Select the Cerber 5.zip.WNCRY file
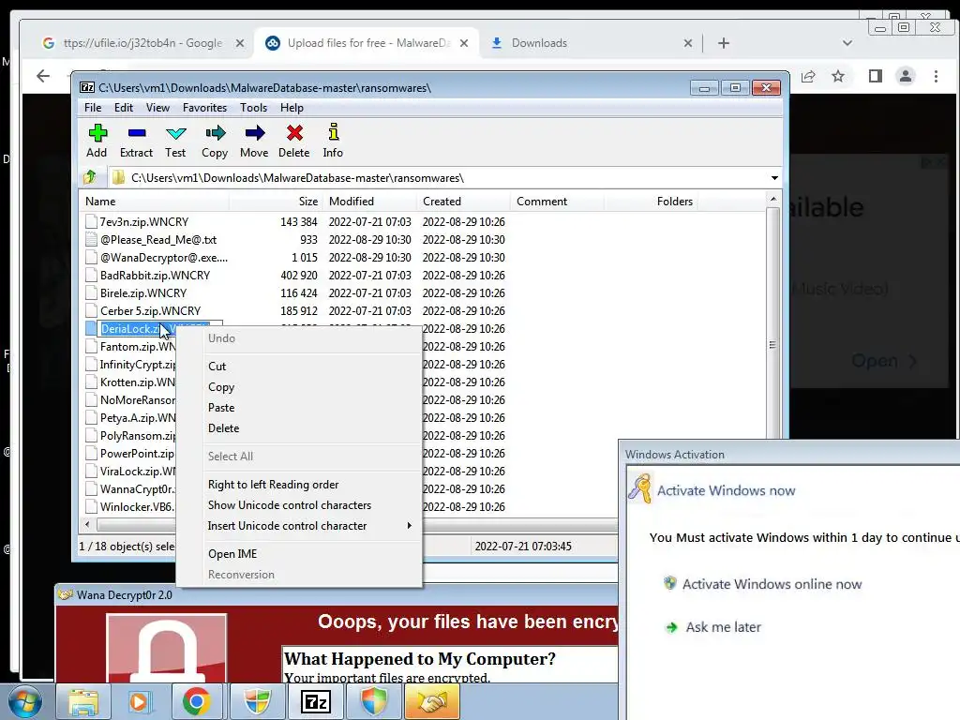Image resolution: width=960 pixels, height=720 pixels. (150, 310)
